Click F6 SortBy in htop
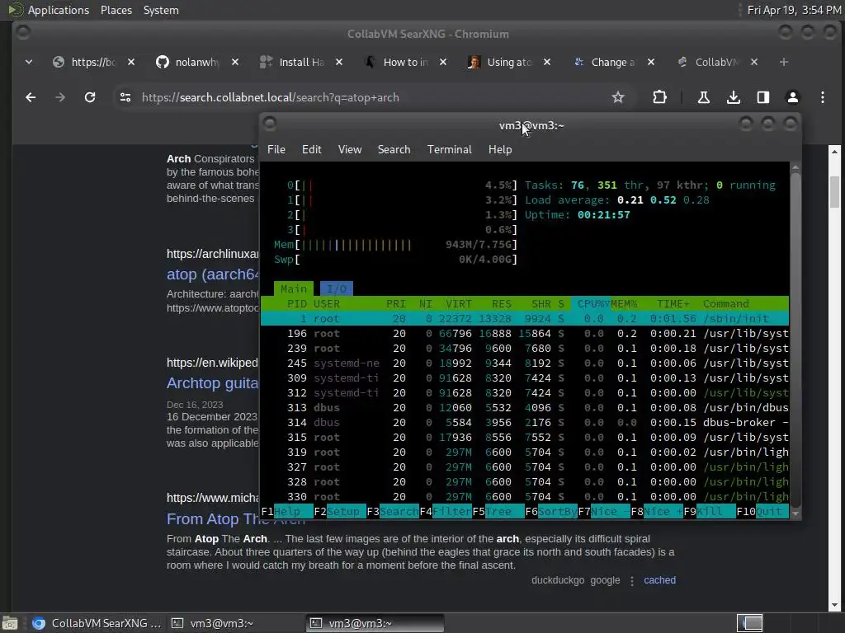This screenshot has width=845, height=633. [551, 512]
